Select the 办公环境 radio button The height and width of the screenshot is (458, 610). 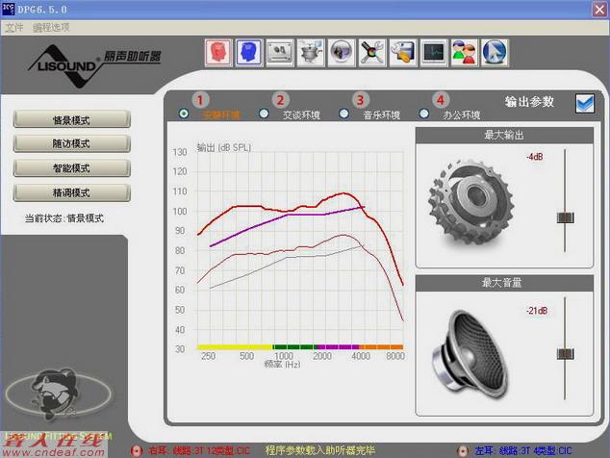[x=424, y=114]
